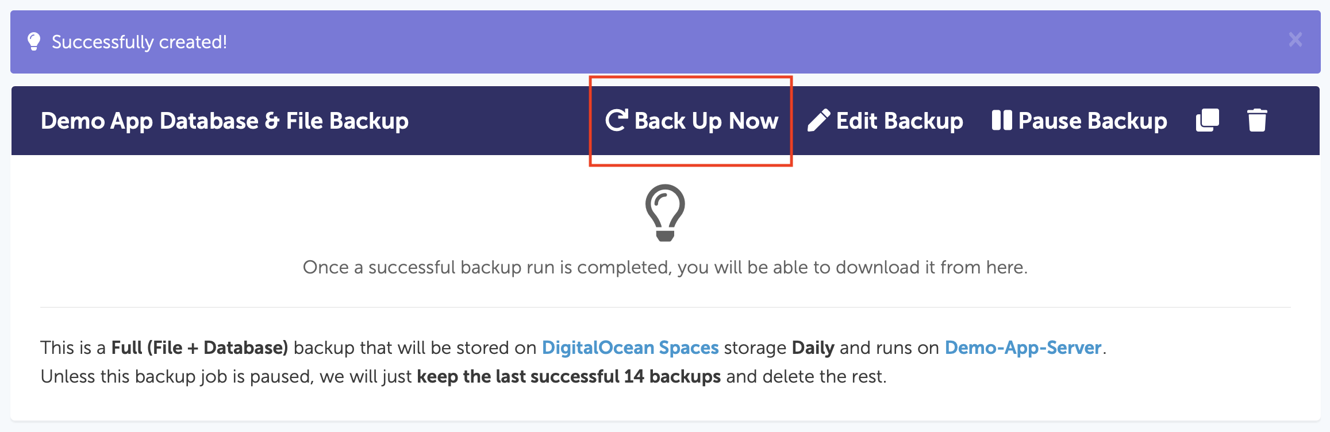This screenshot has height=432, width=1330.
Task: Open the DigitalOcean Spaces storage link
Action: pos(630,348)
